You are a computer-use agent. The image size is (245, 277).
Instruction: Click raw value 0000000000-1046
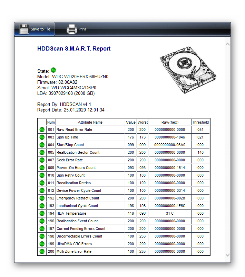pos(170,137)
